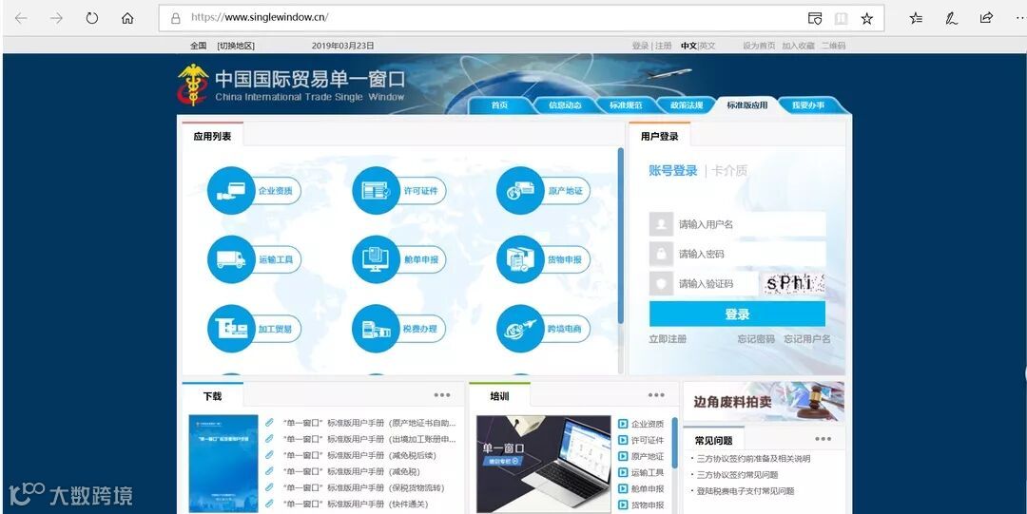Image resolution: width=1027 pixels, height=514 pixels.
Task: Open 货物申报 application icon
Action: pyautogui.click(x=520, y=259)
